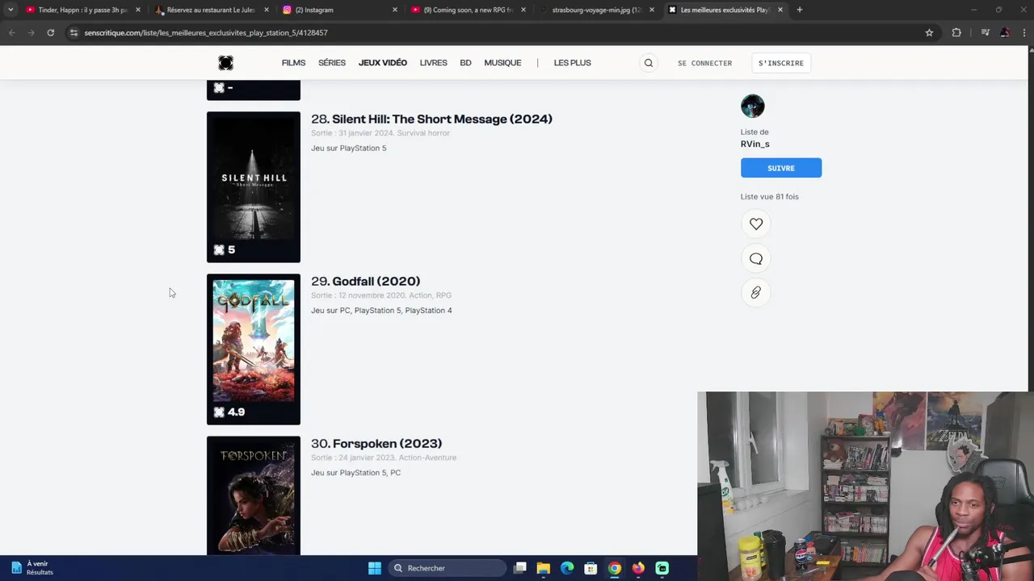Open the profile avatar of RVin_s
1034x581 pixels.
(752, 106)
